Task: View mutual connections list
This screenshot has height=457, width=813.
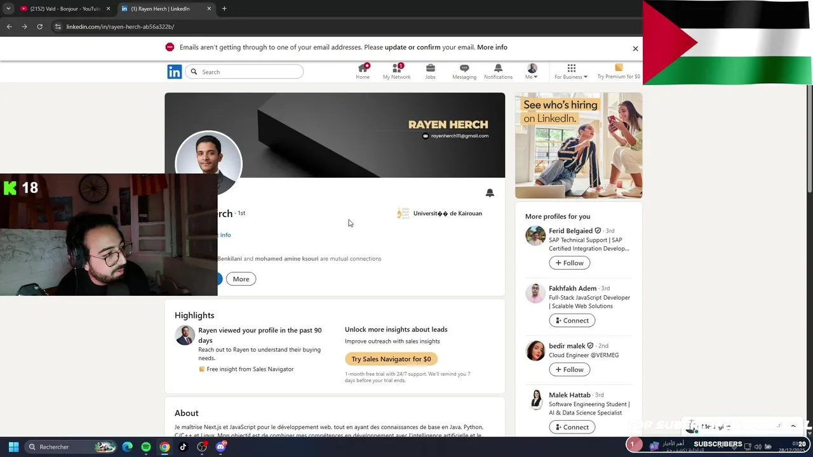Action: tap(299, 258)
